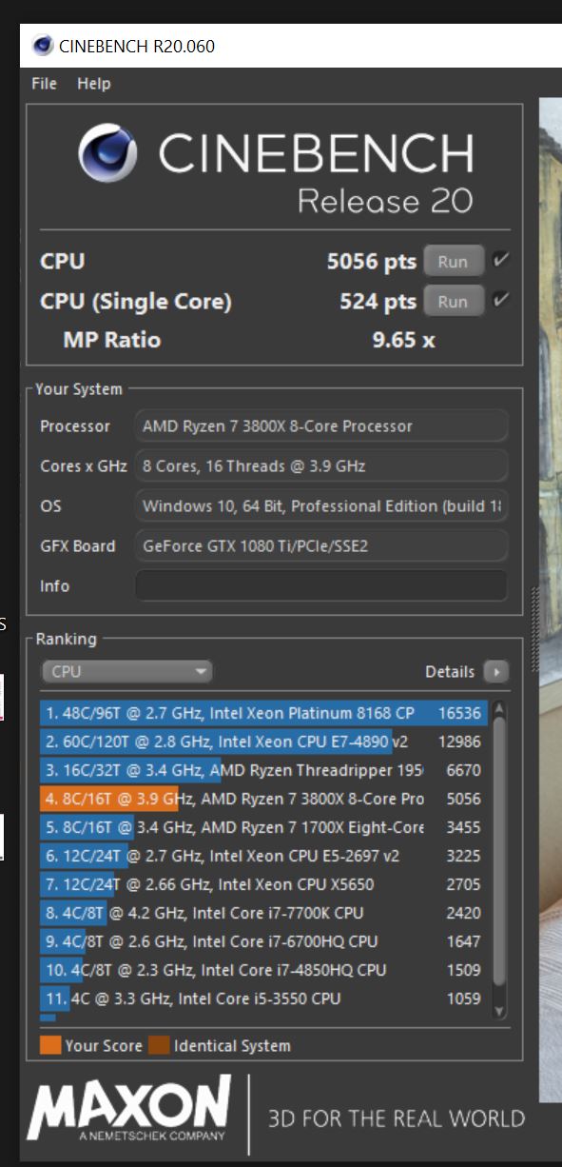Click the Cinebench sphere logo
This screenshot has width=562, height=1167.
[x=107, y=155]
